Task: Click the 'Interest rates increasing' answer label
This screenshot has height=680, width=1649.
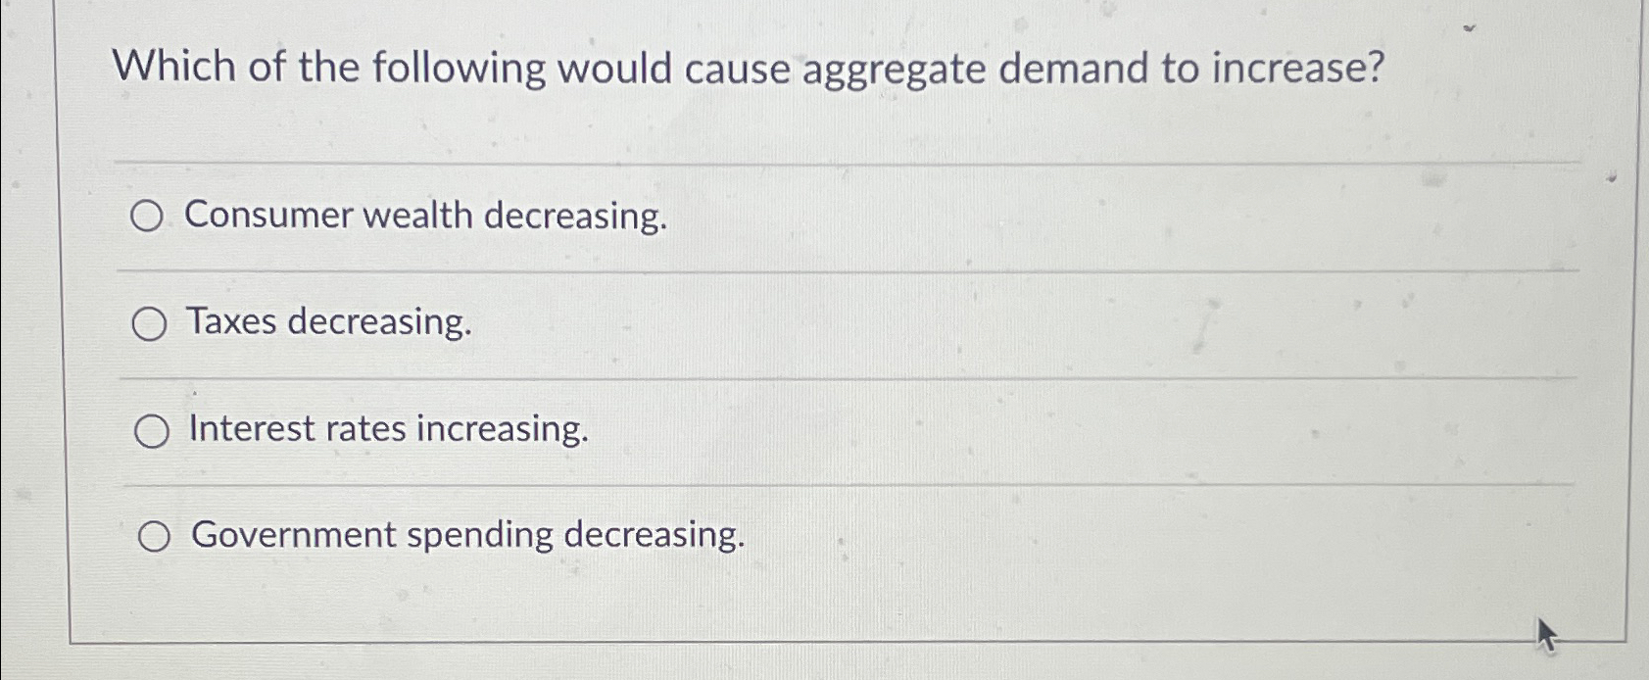Action: point(388,430)
